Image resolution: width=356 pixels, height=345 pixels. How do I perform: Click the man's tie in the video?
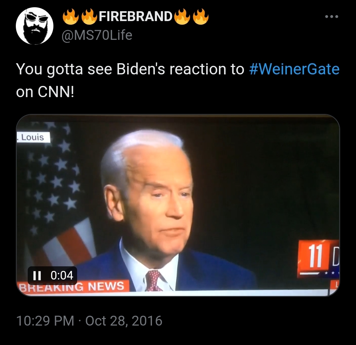click(153, 280)
